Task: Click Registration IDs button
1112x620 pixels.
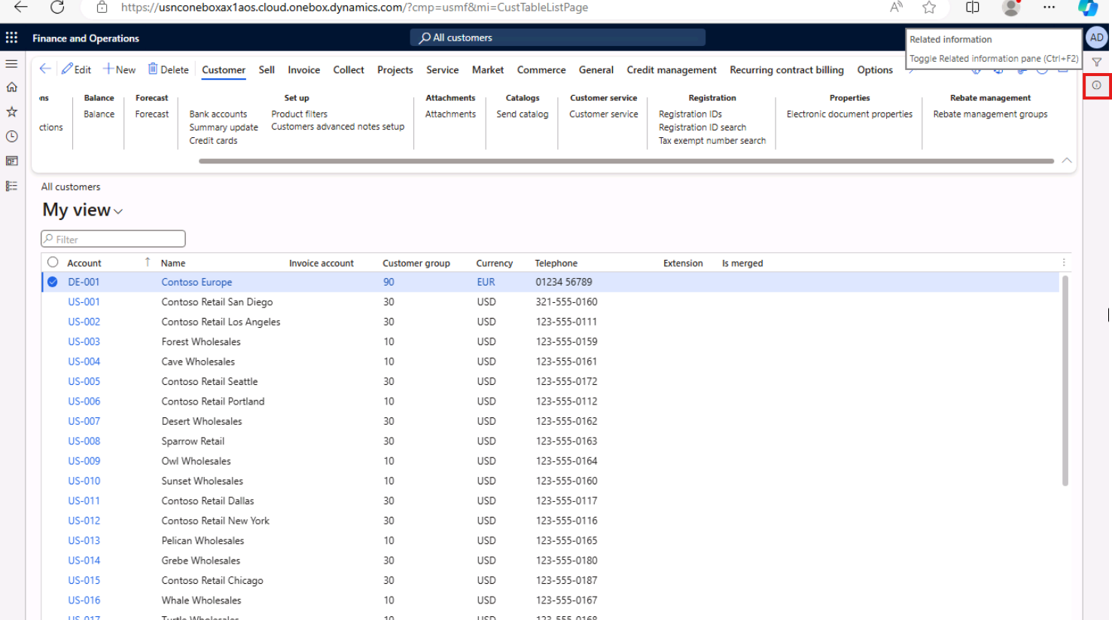Action: [690, 115]
